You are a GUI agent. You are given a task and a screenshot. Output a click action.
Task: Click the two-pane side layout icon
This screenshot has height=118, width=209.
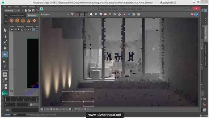[5, 87]
